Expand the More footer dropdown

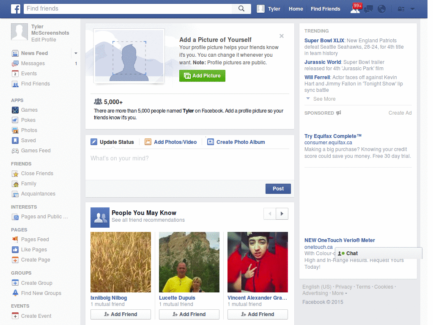point(340,293)
